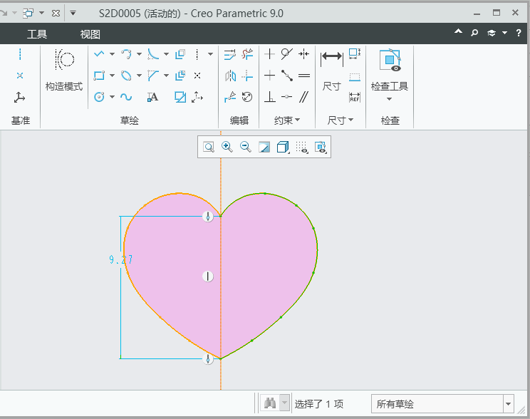The width and height of the screenshot is (530, 419).
Task: Select the coordinate system datum tool
Action: (x=20, y=97)
